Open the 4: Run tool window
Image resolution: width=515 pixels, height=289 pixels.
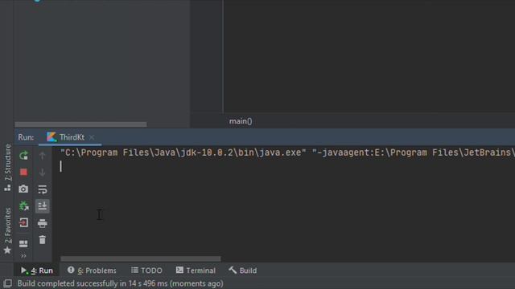(37, 271)
